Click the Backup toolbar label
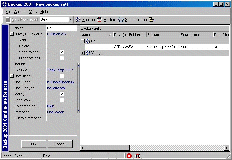The width and height of the screenshot is (232, 160). click(x=88, y=20)
